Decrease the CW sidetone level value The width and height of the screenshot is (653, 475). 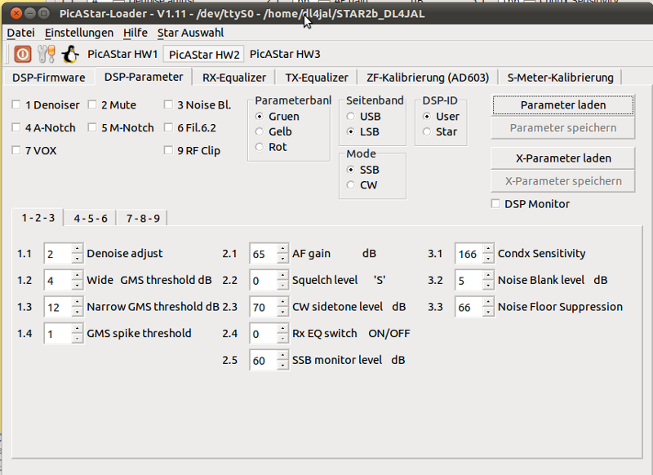[x=282, y=312]
